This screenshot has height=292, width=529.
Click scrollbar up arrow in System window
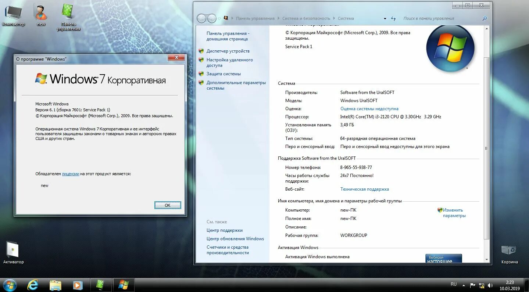click(x=487, y=28)
